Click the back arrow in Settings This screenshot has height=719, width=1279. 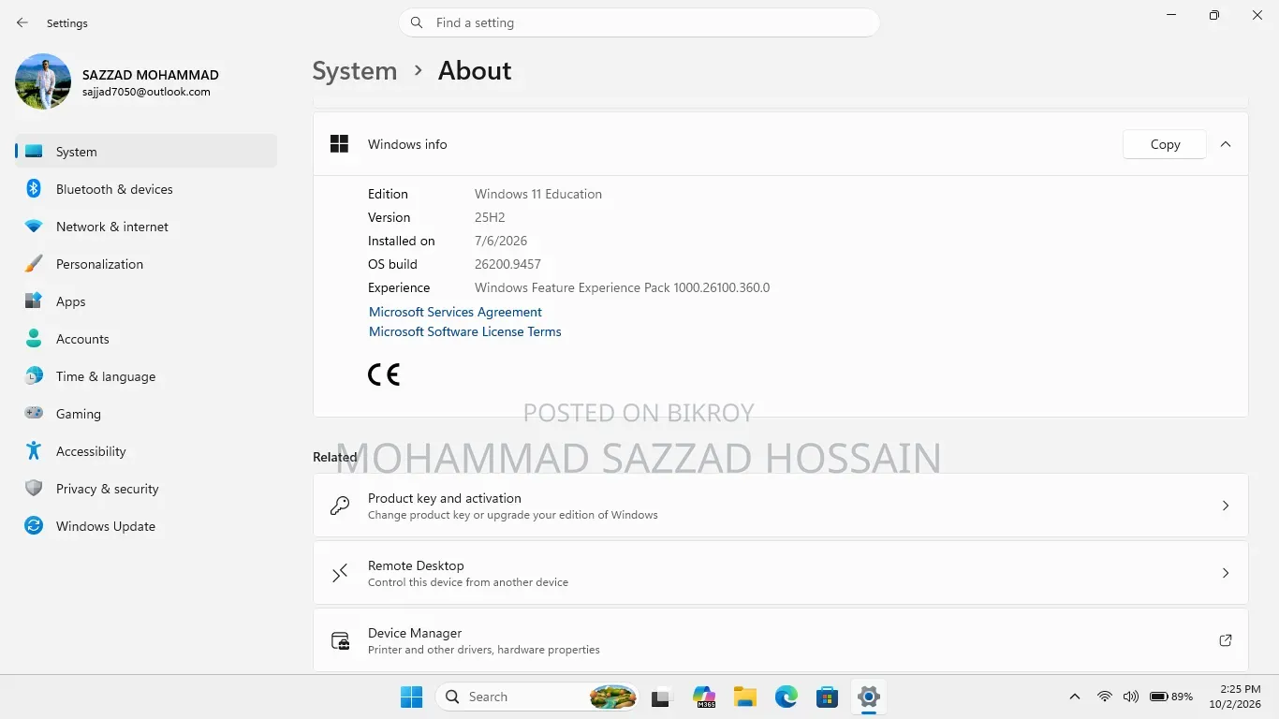22,22
